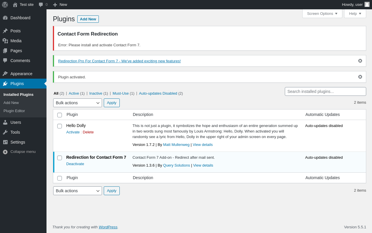
Task: Click the Appearance paintbrush icon
Action: [x=5, y=74]
